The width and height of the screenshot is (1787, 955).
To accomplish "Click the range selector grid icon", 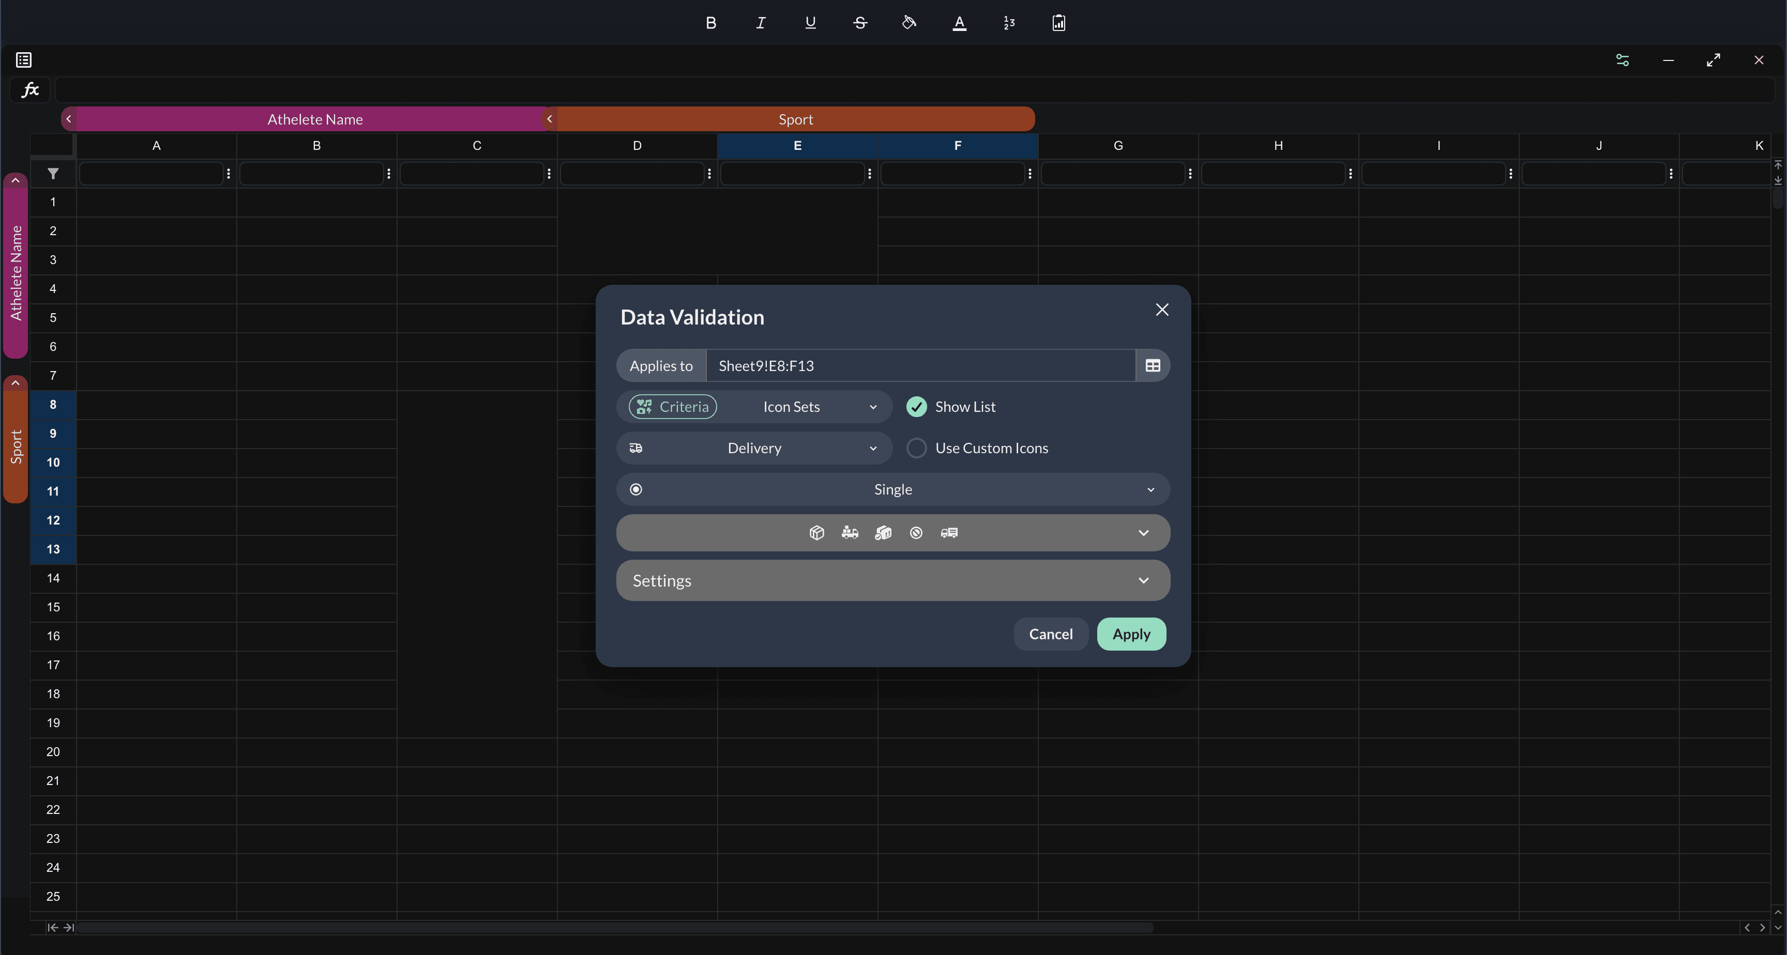I will [1152, 365].
